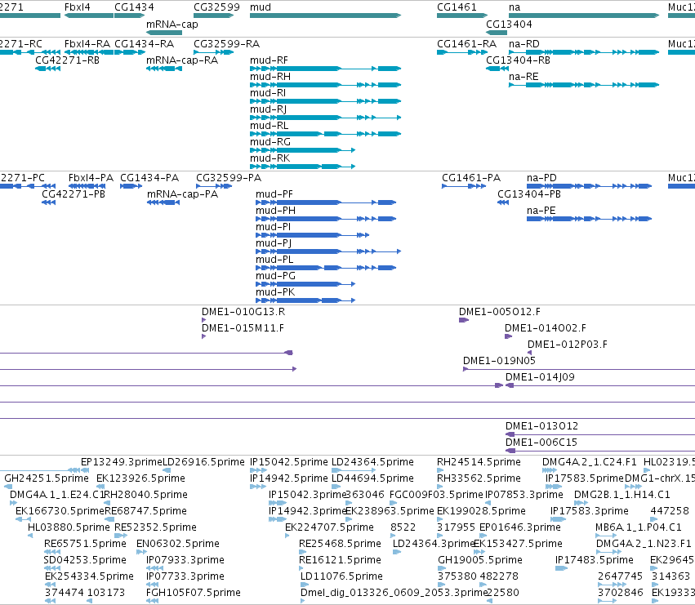The height and width of the screenshot is (605, 695).
Task: Open the EK224707.5prime EST label
Action: tap(329, 527)
